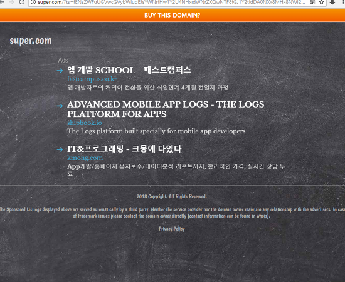Click the BUY THIS DOMAIN? banner

(x=172, y=15)
